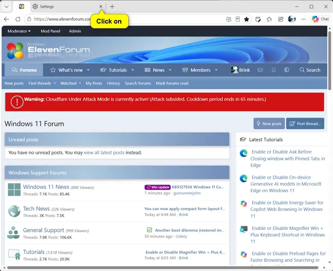
Task: Select the ElevenForum pinned tab
Action: pos(21,7)
